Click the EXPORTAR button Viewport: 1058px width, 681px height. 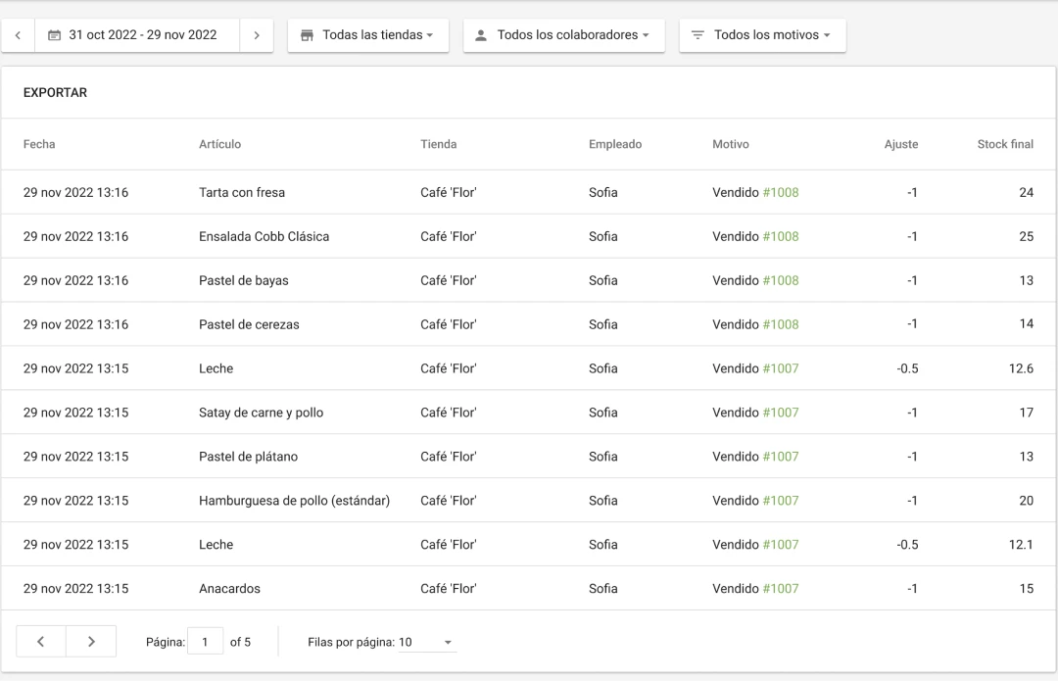(x=55, y=92)
